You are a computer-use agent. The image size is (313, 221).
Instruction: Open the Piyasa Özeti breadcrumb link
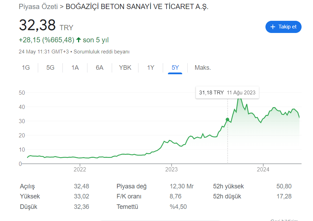[38, 7]
